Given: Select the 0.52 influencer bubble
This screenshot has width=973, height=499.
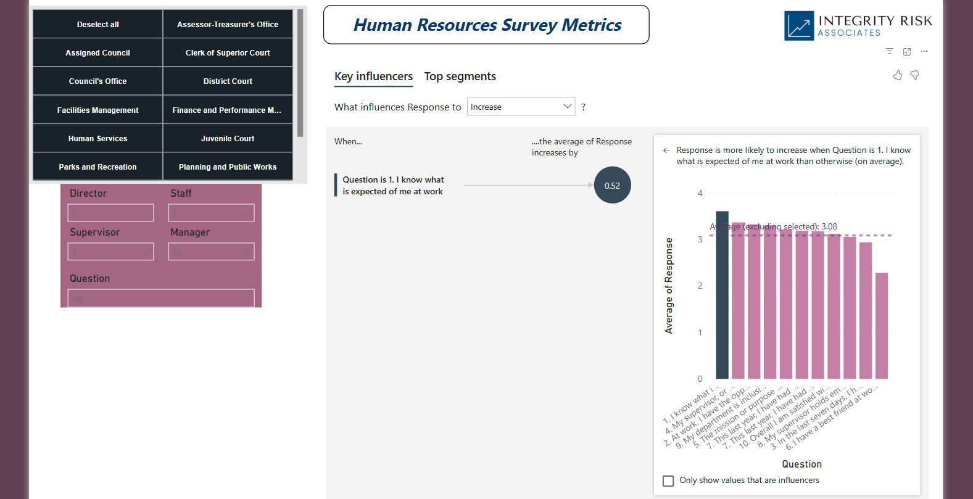Looking at the screenshot, I should tap(612, 185).
